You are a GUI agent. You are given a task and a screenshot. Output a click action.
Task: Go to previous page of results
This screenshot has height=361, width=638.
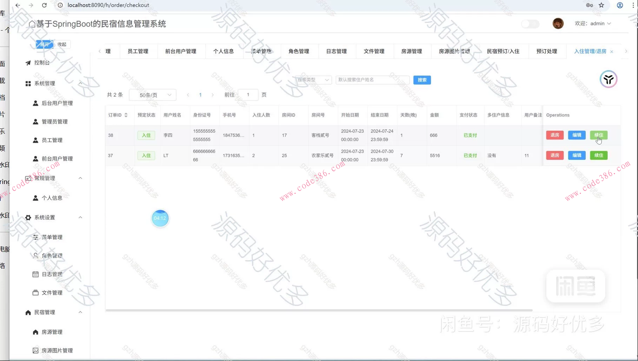pyautogui.click(x=188, y=95)
